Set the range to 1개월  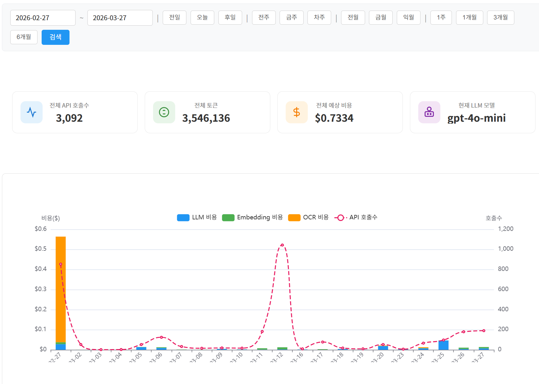pyautogui.click(x=469, y=18)
